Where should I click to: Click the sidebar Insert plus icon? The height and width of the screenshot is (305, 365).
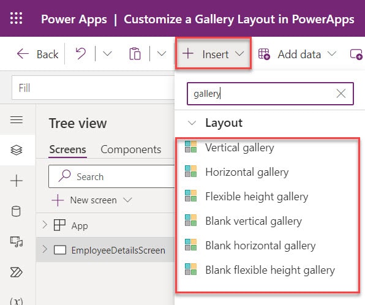(17, 181)
